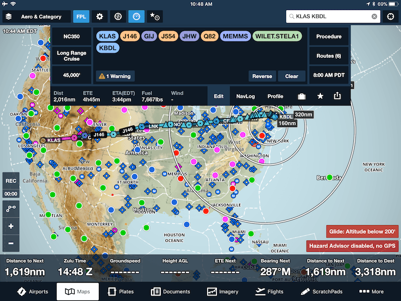Viewport: 401px width, 301px height.
Task: Select the traffic icon in the toolbar
Action: point(118,16)
